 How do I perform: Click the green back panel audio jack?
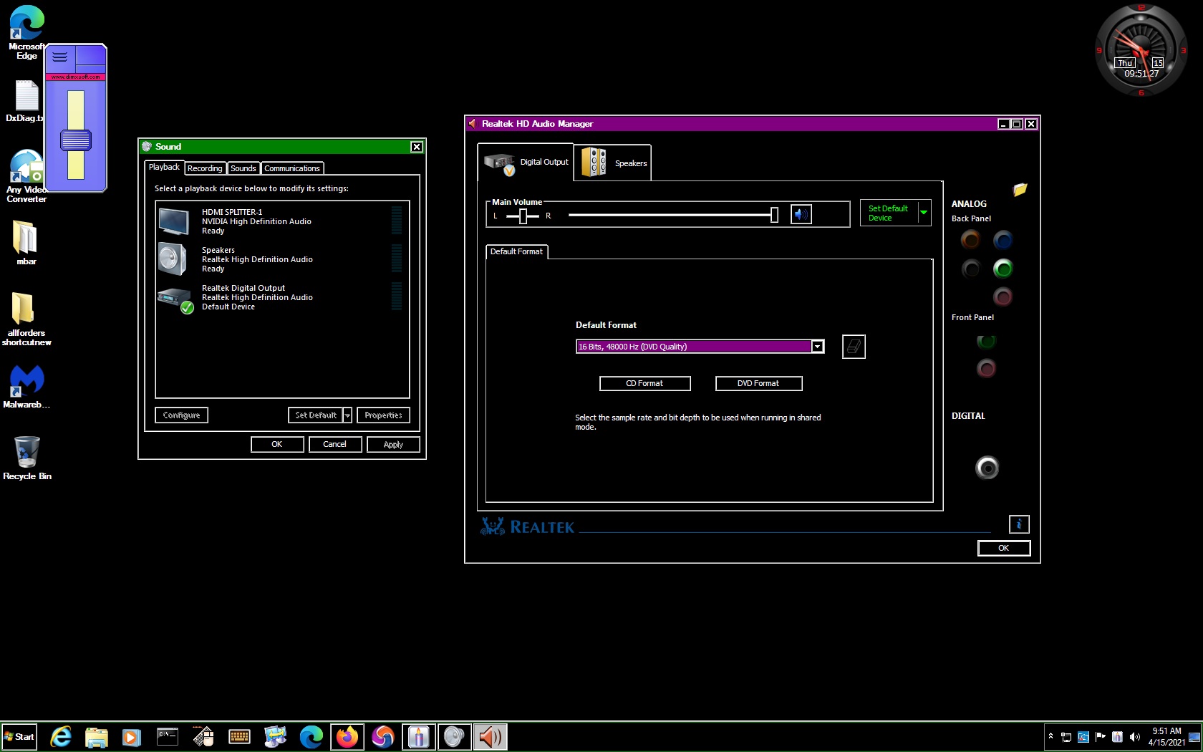tap(1002, 269)
